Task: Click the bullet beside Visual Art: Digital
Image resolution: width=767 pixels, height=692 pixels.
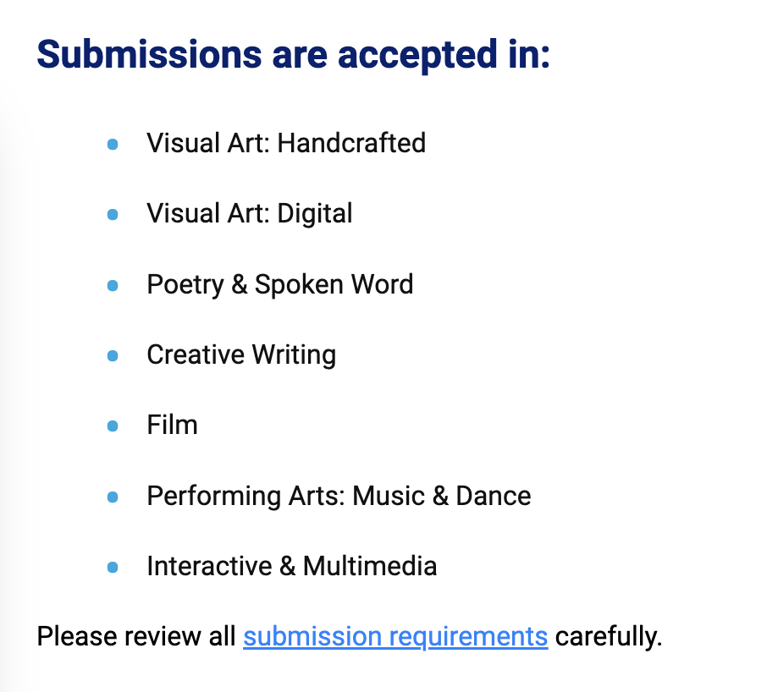Action: [x=113, y=215]
